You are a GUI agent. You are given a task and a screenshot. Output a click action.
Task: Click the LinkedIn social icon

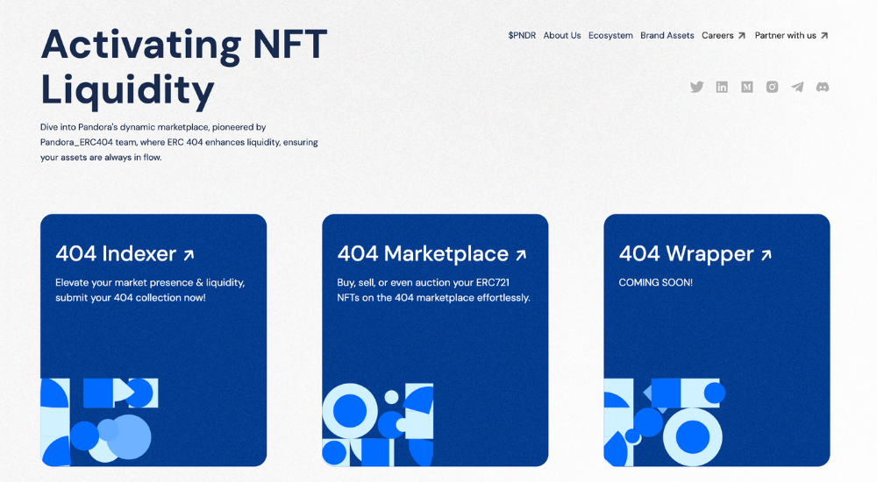click(722, 87)
